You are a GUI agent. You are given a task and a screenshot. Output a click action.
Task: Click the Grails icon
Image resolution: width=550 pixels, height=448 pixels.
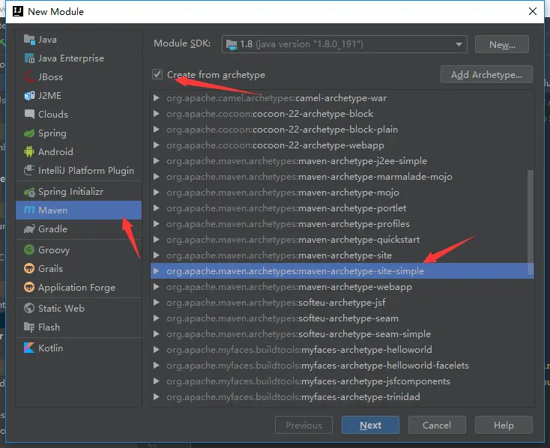tap(29, 268)
